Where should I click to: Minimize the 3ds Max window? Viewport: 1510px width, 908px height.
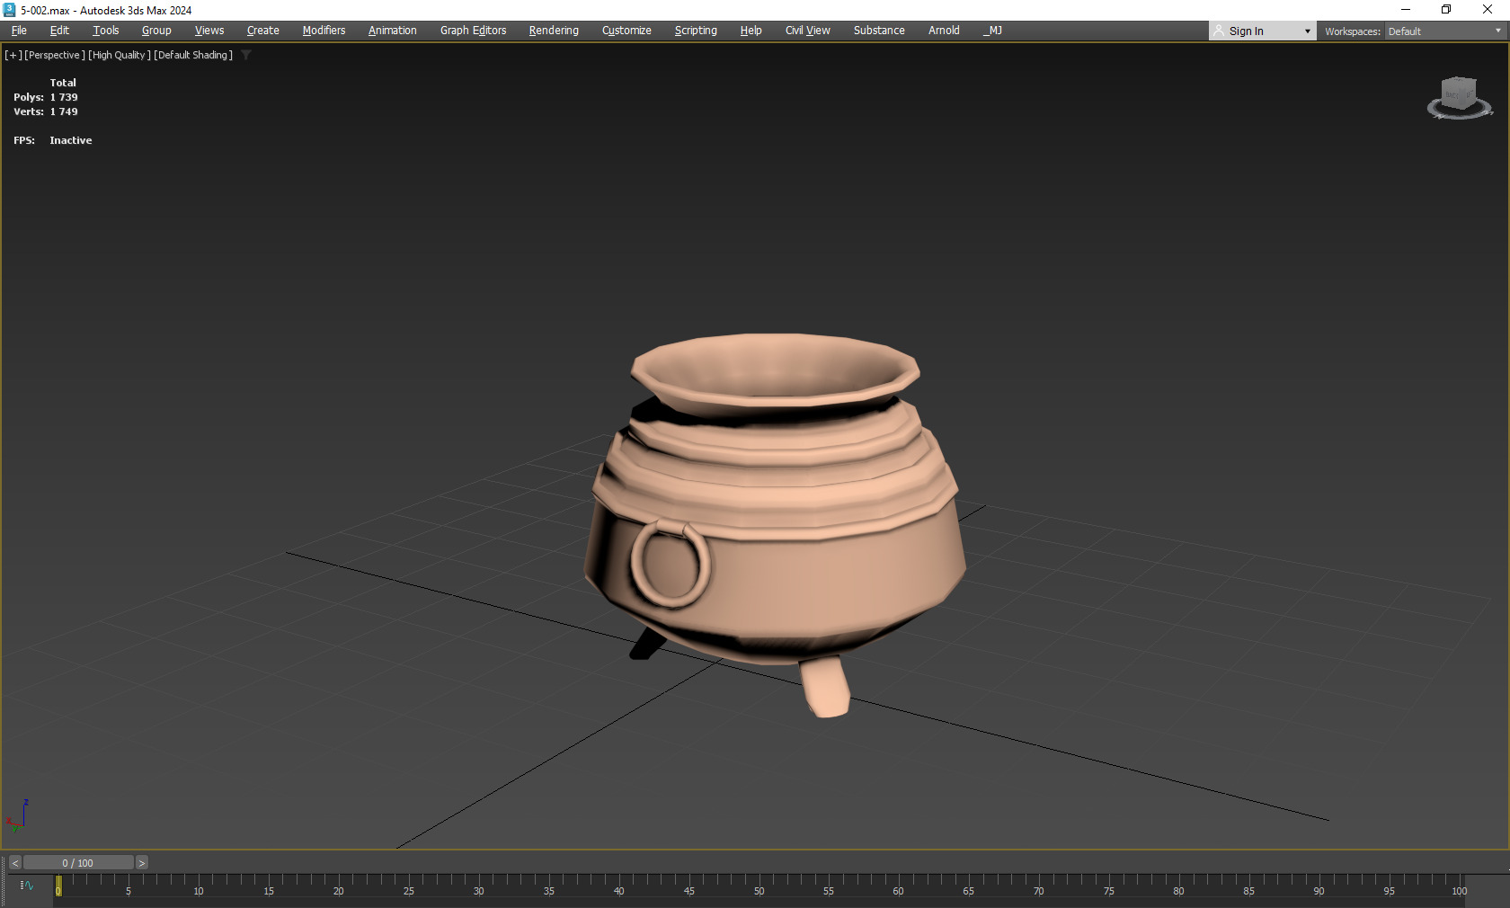(x=1406, y=10)
